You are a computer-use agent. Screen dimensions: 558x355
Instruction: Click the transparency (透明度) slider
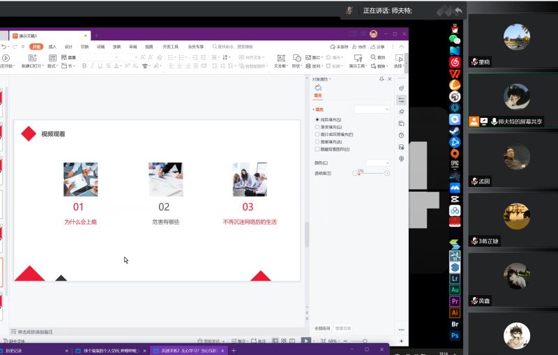point(374,173)
